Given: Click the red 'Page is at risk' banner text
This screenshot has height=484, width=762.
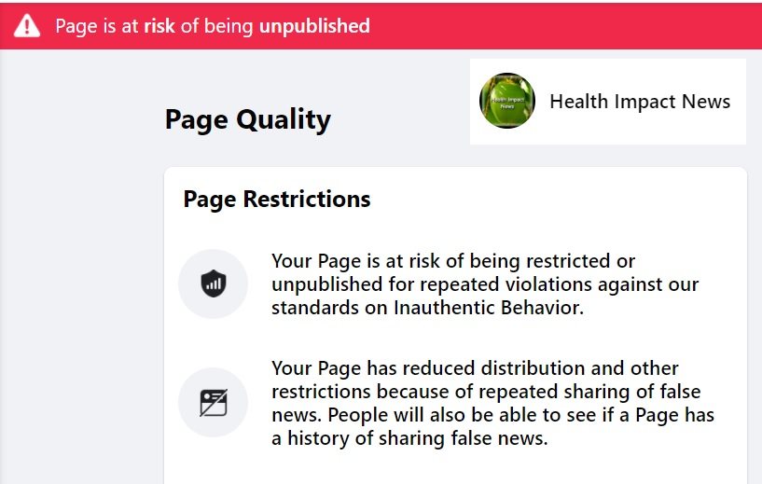Looking at the screenshot, I should (x=212, y=26).
